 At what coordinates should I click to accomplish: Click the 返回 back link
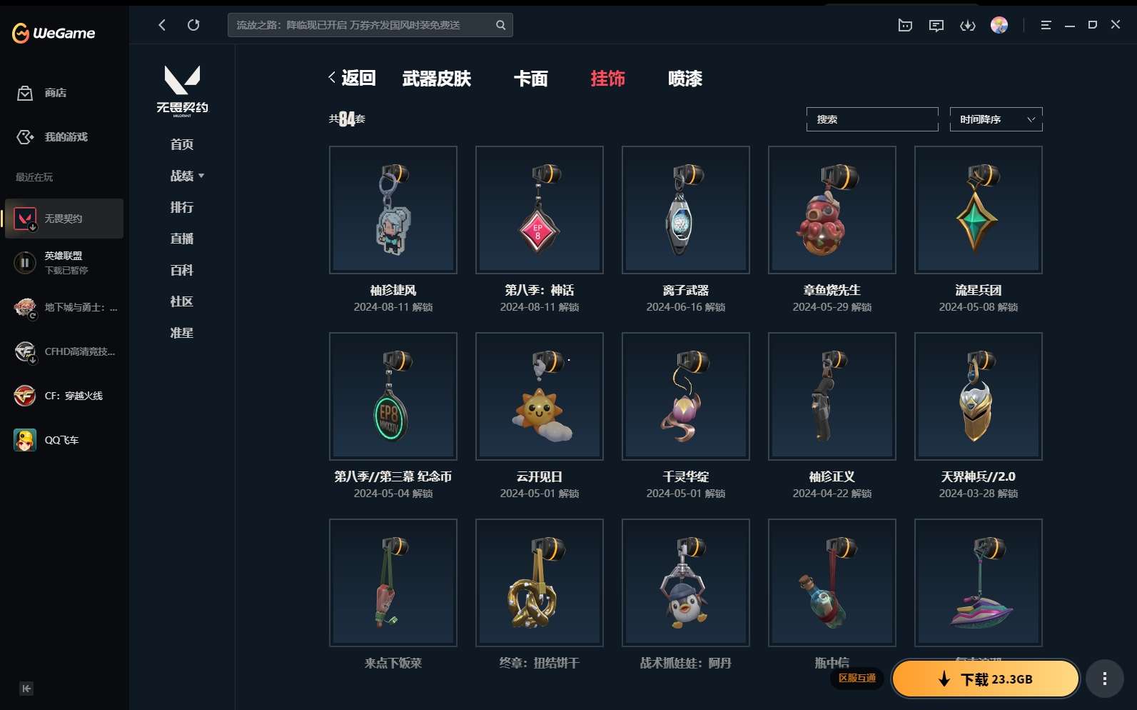coord(352,78)
